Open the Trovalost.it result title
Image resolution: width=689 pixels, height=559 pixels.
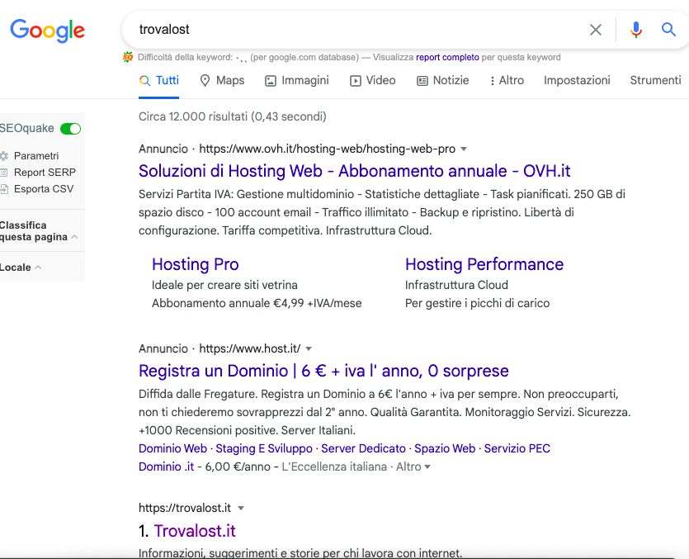pos(195,531)
